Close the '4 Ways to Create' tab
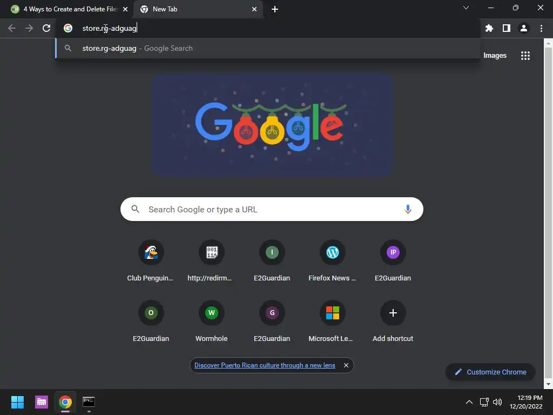The width and height of the screenshot is (553, 415). pos(125,9)
